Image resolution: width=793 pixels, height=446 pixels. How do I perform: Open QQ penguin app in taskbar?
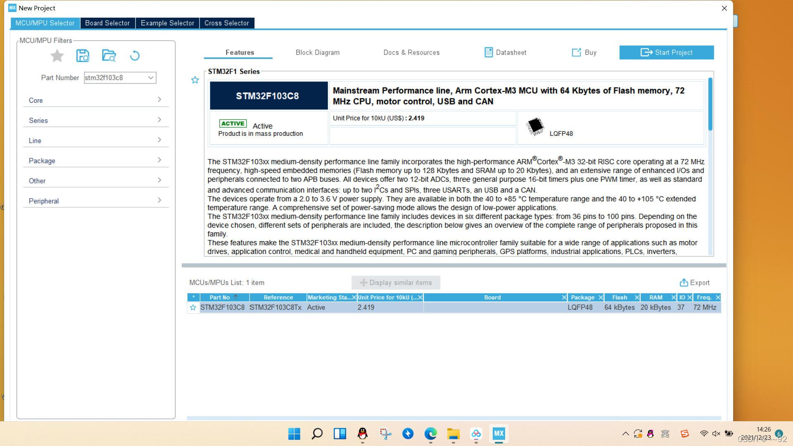tap(363, 434)
